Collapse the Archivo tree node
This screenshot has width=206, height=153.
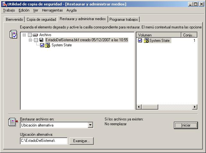24,35
